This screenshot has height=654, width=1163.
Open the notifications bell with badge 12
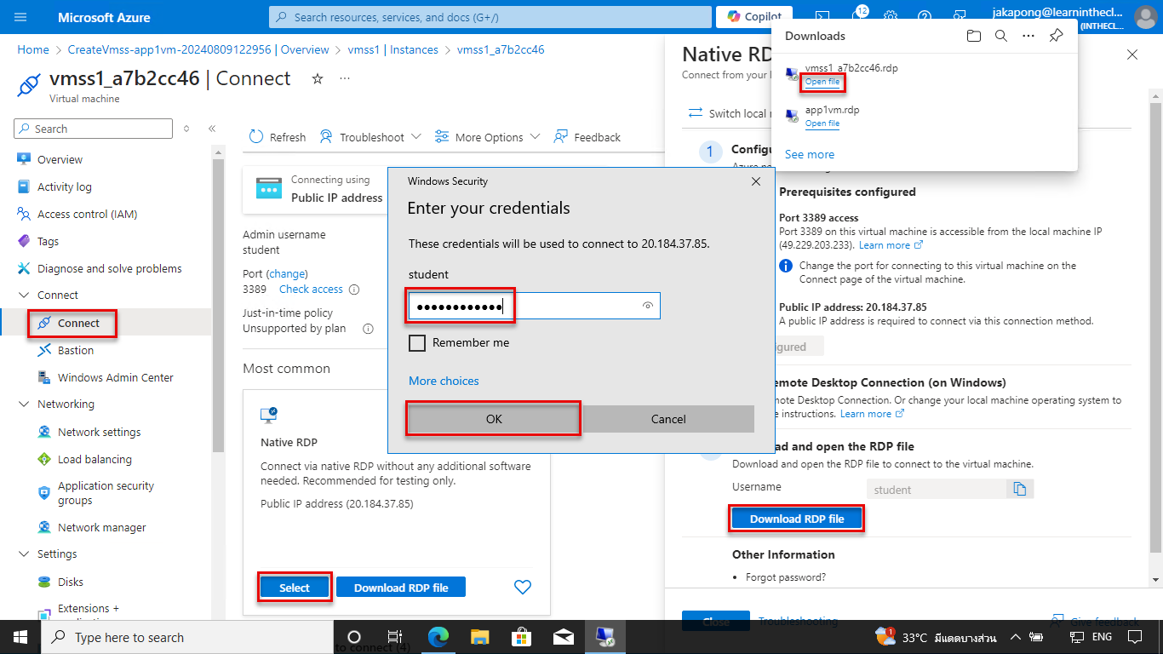(857, 16)
